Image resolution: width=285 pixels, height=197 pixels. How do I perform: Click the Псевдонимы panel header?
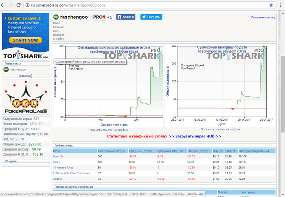[x=26, y=64]
